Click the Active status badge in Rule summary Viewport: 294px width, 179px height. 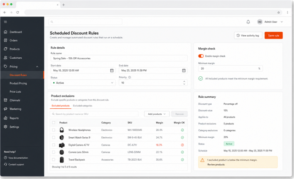[x=229, y=144]
